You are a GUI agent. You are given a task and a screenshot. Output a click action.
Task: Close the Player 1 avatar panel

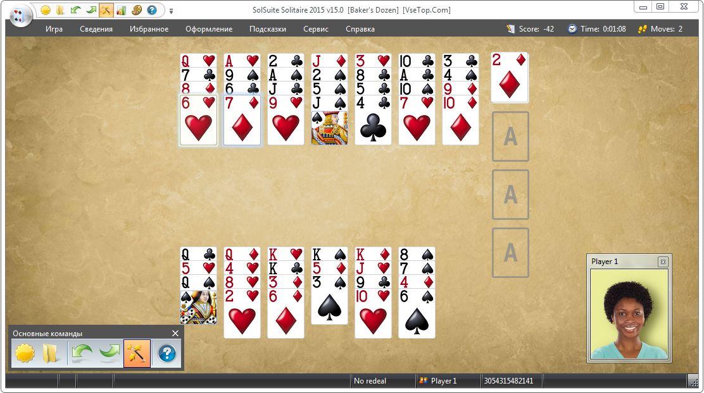663,262
